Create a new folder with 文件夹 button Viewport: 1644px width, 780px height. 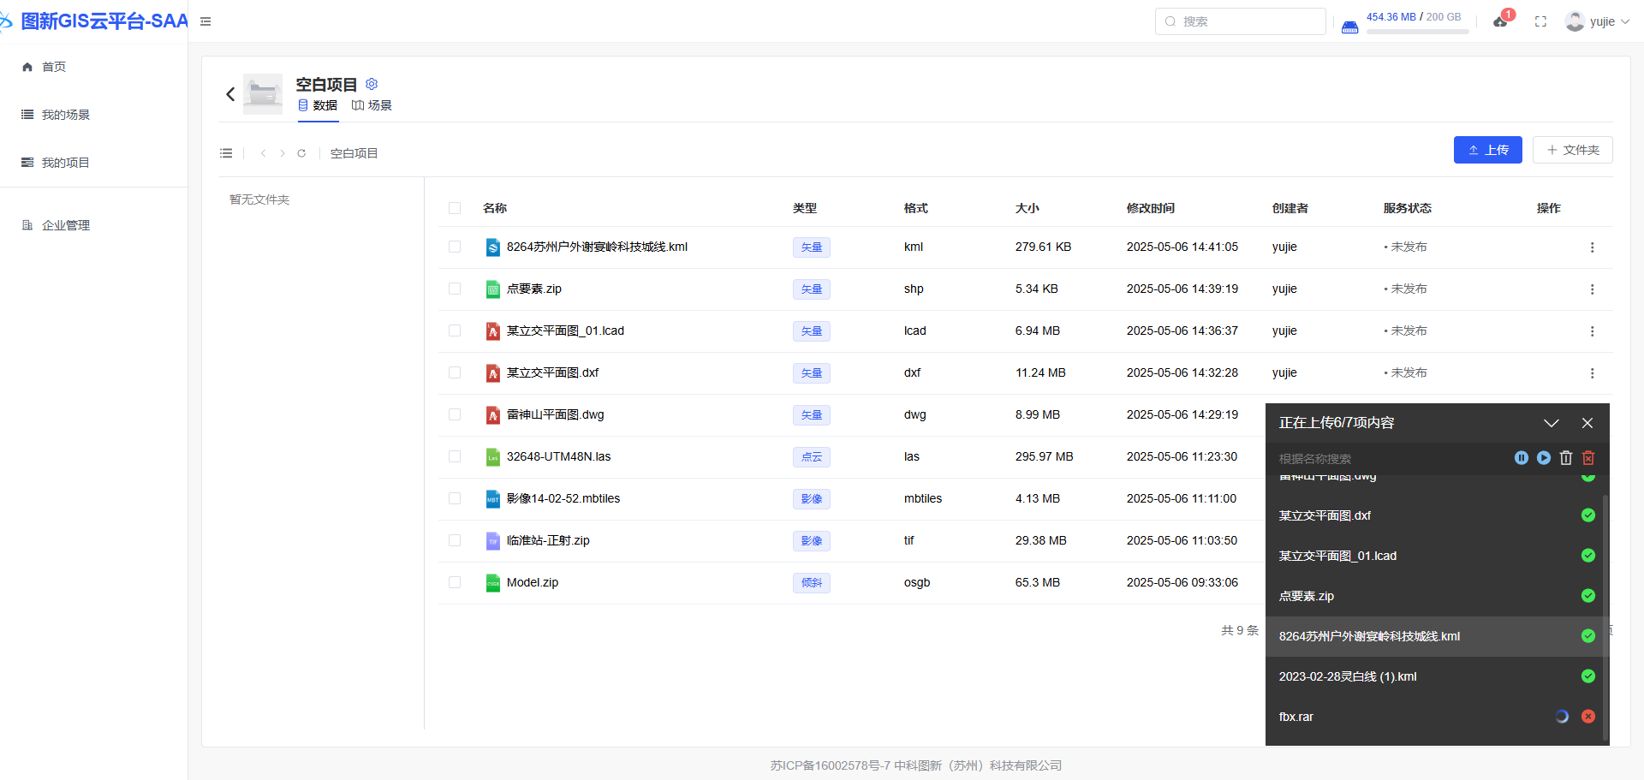[1572, 150]
